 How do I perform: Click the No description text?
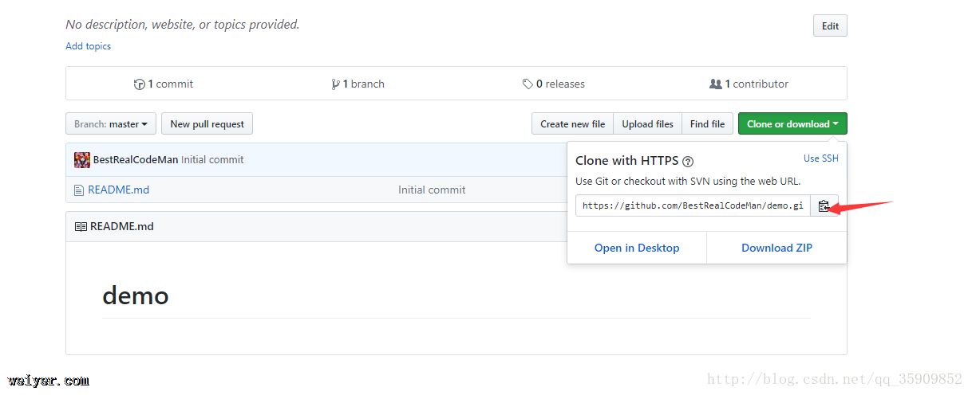(x=183, y=25)
